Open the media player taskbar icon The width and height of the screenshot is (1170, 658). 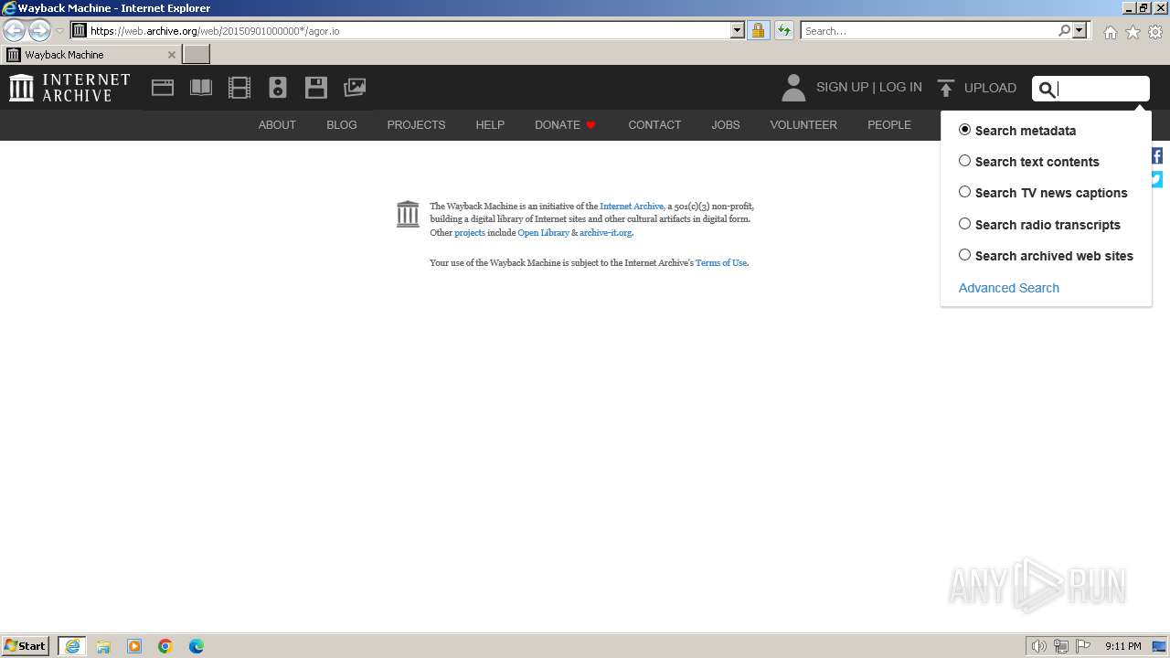(x=134, y=646)
